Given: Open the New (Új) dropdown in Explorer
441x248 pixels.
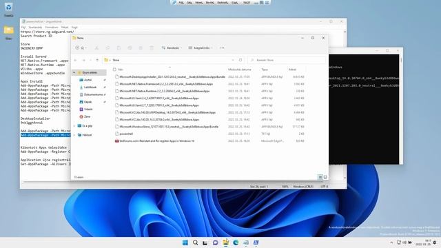Looking at the screenshot, I should [81, 48].
